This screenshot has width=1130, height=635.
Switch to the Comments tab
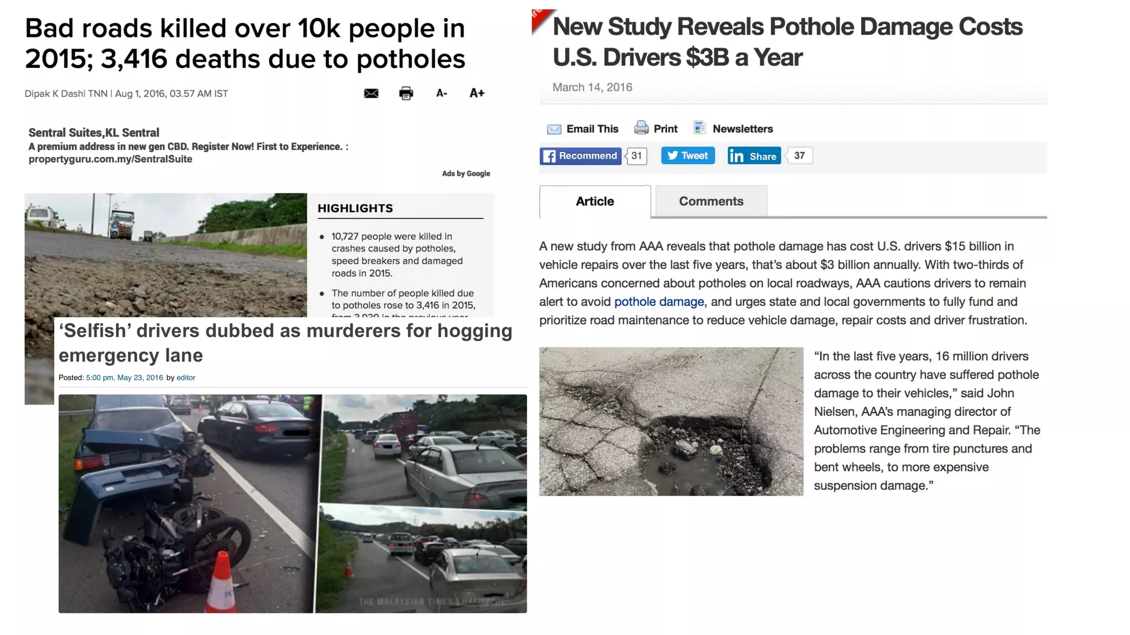tap(711, 201)
